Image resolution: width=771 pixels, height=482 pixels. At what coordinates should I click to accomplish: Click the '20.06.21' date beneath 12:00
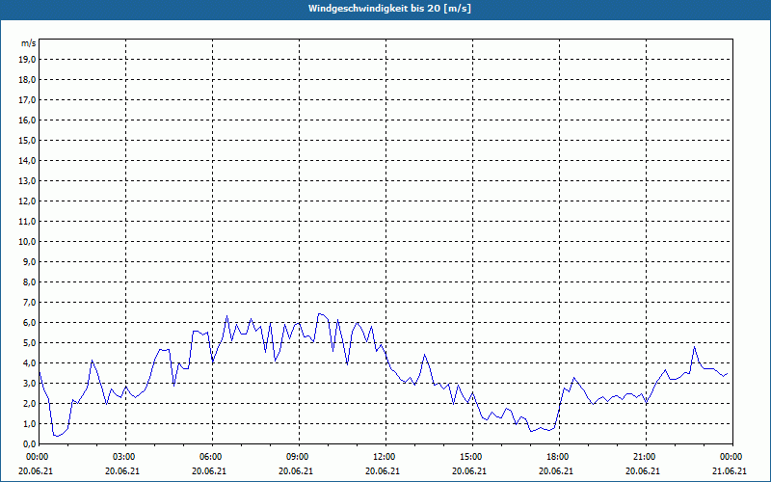[x=383, y=470]
